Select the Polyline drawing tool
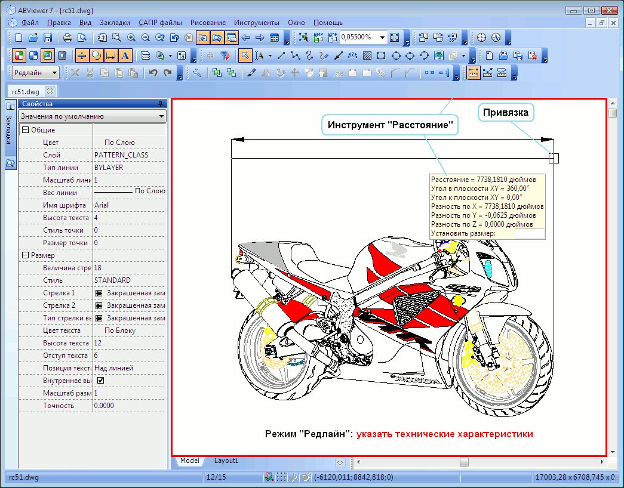624x488 pixels. (296, 55)
